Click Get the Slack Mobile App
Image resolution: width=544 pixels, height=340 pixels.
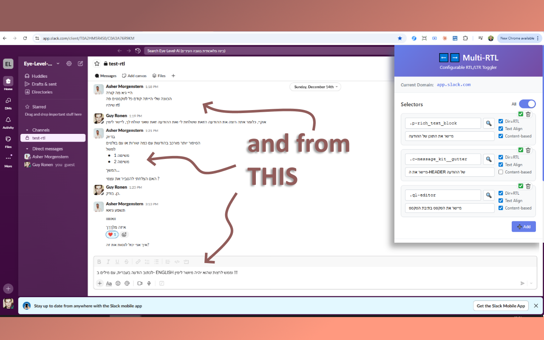(x=501, y=306)
